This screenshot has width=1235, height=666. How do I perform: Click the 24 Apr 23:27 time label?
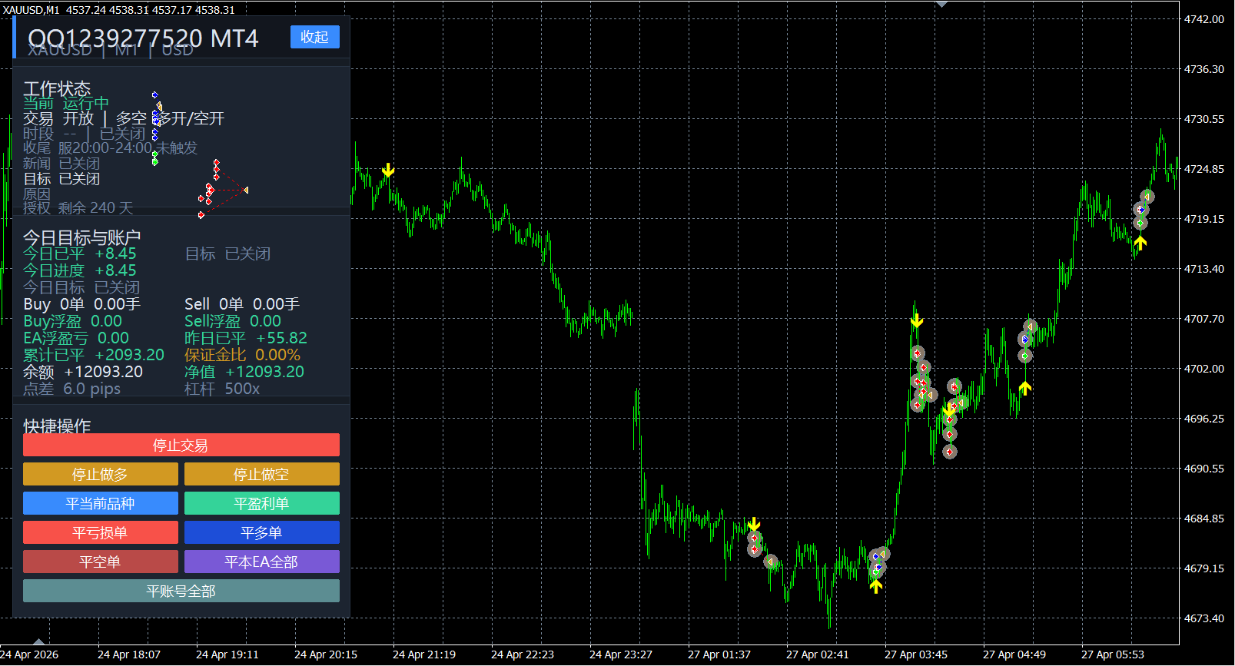pos(621,654)
